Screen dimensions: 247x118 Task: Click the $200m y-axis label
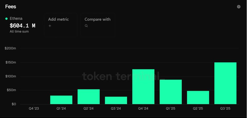click(x=11, y=49)
